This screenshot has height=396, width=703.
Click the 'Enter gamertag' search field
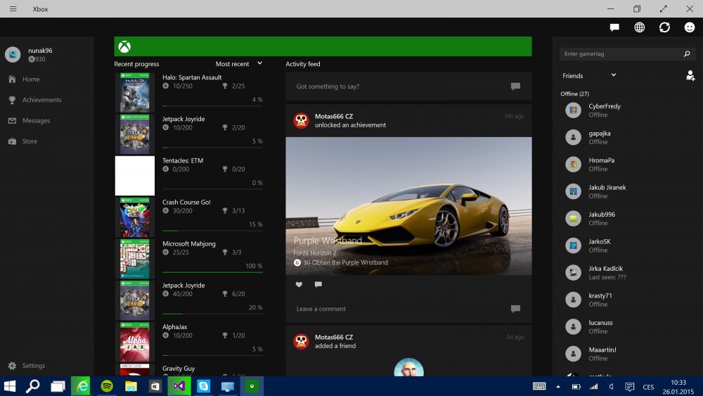627,54
